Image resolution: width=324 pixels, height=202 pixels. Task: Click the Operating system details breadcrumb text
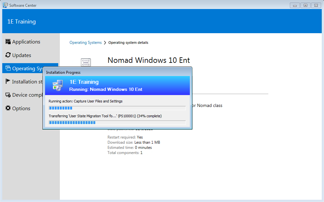(128, 43)
